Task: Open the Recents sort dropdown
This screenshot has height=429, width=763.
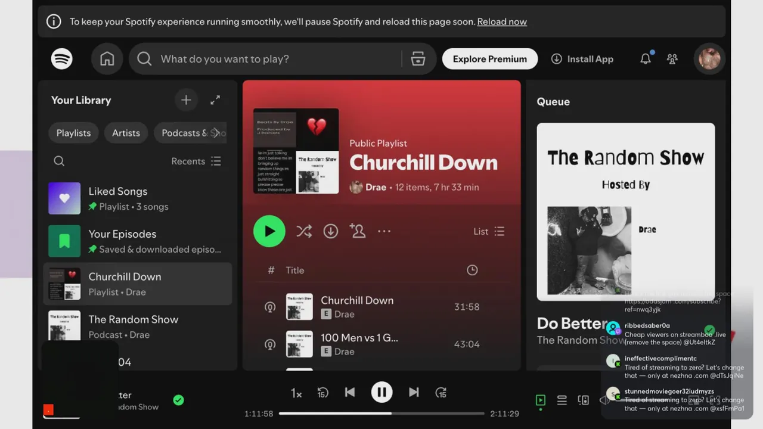Action: 196,161
